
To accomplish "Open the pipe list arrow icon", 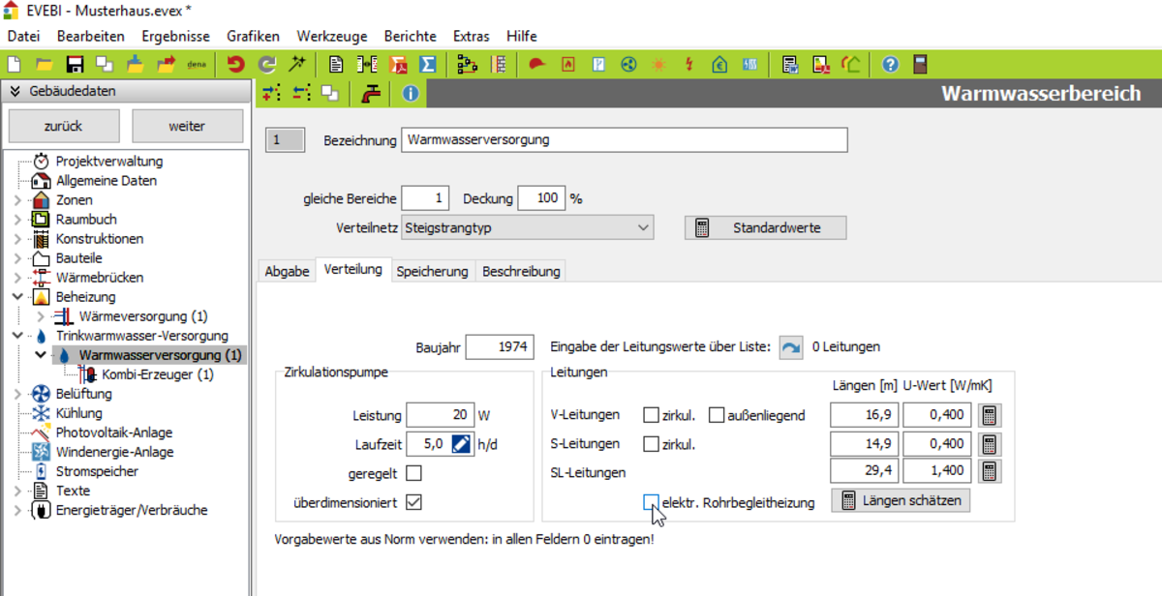I will (x=791, y=347).
